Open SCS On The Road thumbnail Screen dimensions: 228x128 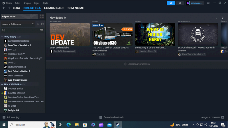tap(198, 34)
